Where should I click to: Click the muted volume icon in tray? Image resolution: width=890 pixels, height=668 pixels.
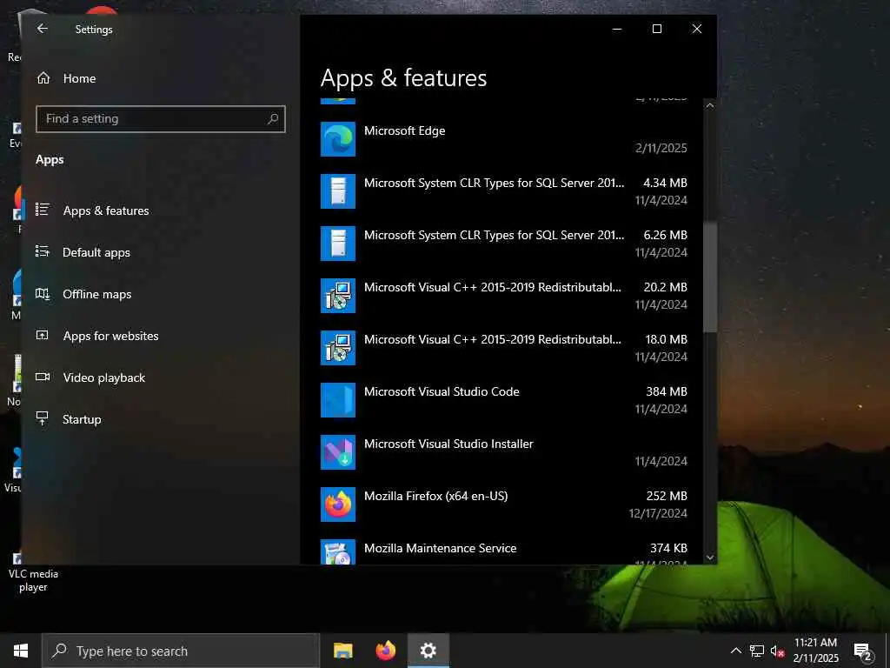click(x=777, y=651)
